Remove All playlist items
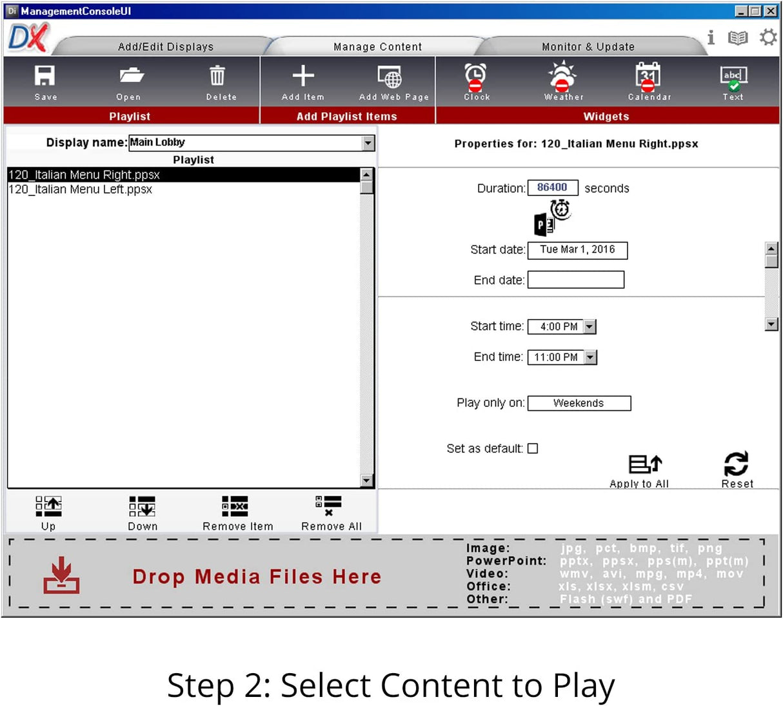Viewport: 783px width, 706px height. 330,509
